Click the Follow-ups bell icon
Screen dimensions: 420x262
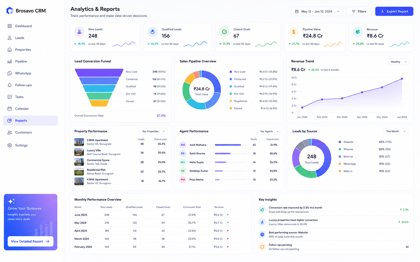coord(10,85)
